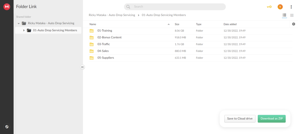Open the 02-Bonus Content folder name
This screenshot has height=134, width=298.
[x=110, y=37]
